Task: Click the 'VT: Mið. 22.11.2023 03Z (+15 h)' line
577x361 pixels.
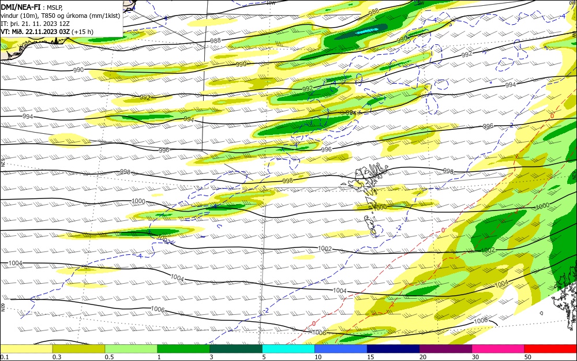Action: tap(47, 32)
